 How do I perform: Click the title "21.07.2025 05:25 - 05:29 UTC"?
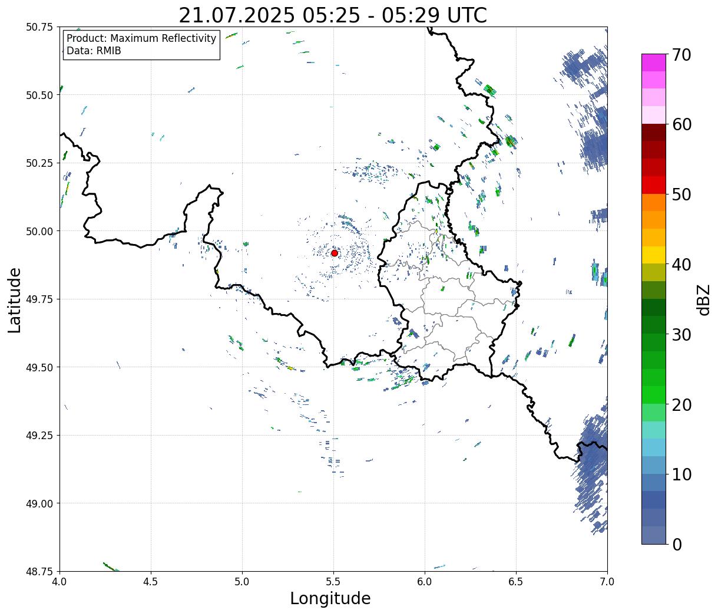coord(333,15)
